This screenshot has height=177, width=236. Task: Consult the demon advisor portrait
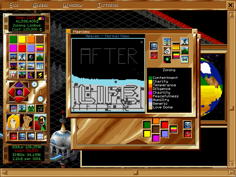tap(27, 122)
